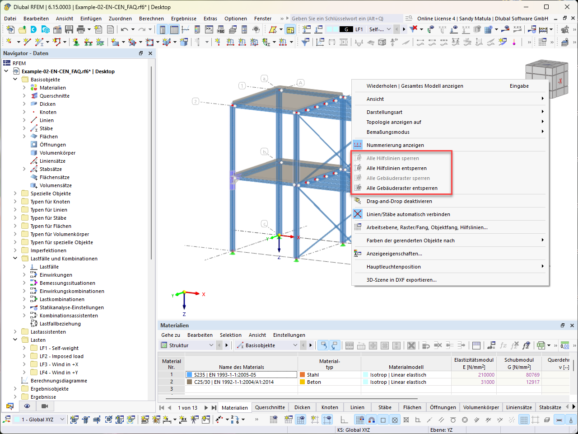Open the script console icon
The image size is (578, 434).
coord(209,29)
